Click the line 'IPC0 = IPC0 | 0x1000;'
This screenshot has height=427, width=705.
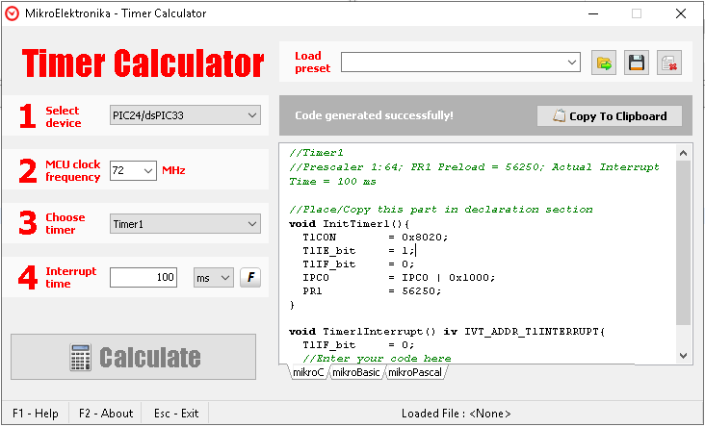(x=399, y=278)
